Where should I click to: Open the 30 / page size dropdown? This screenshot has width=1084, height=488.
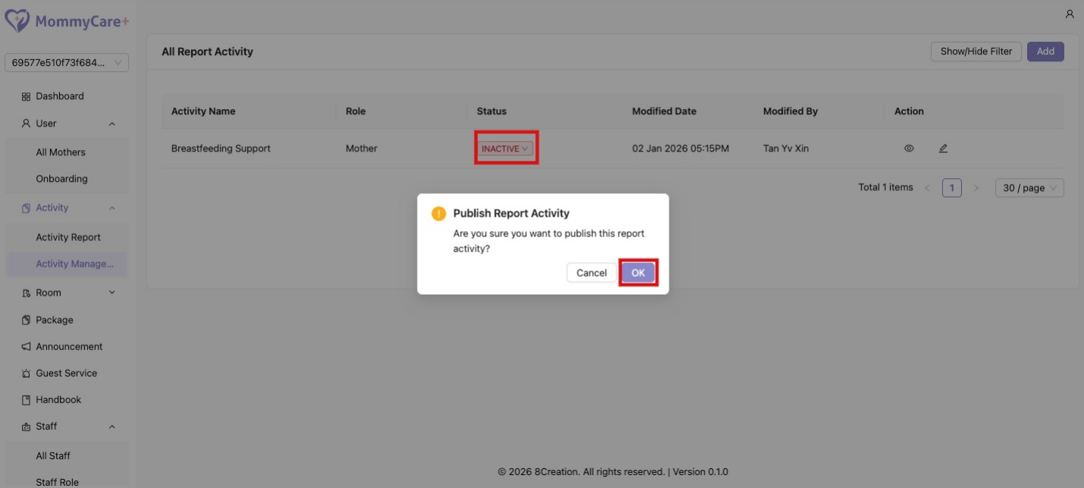coord(1029,188)
